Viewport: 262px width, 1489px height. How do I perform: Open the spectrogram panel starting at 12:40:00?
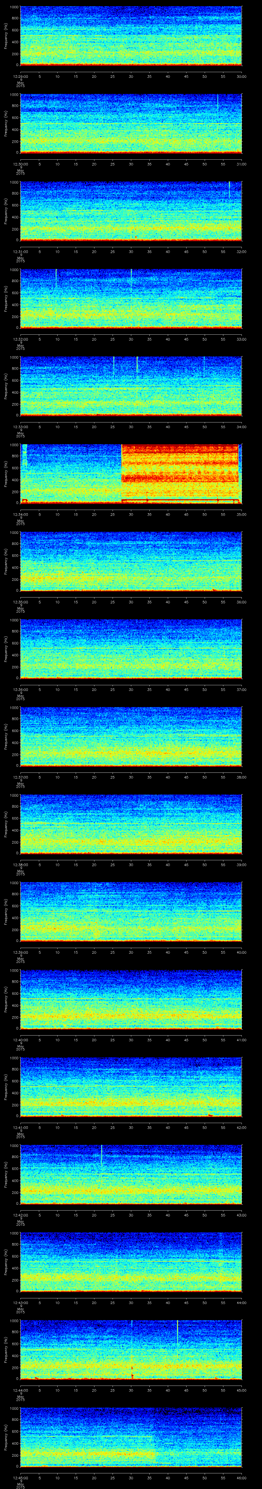click(x=131, y=999)
